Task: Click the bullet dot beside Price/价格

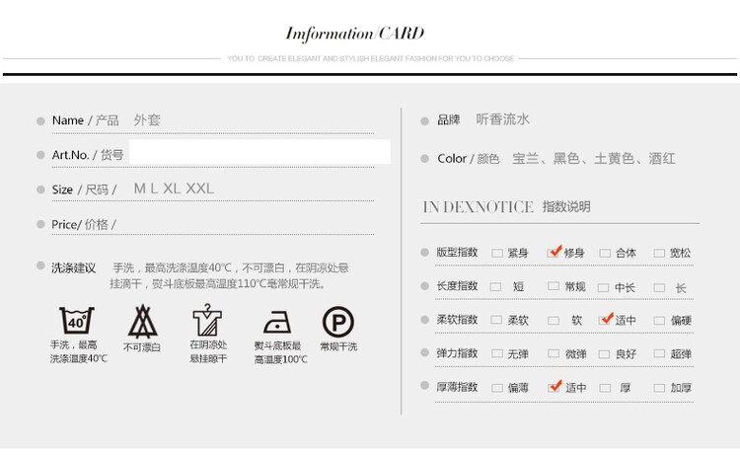Action: coord(40,225)
